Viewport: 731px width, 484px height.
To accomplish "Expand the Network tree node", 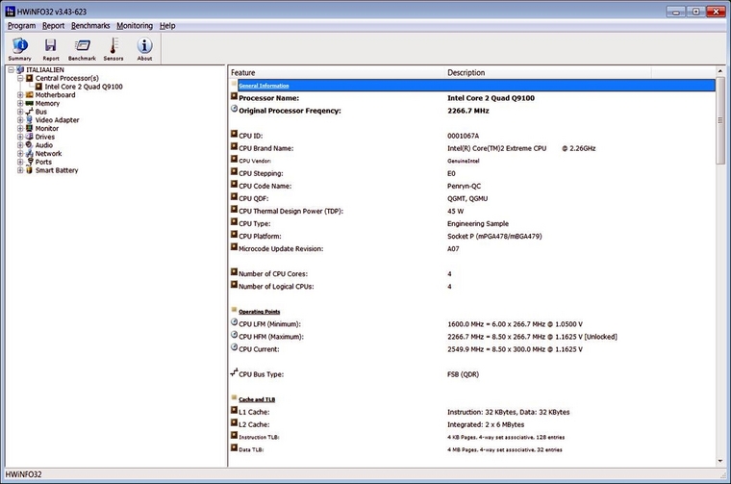I will pos(20,154).
